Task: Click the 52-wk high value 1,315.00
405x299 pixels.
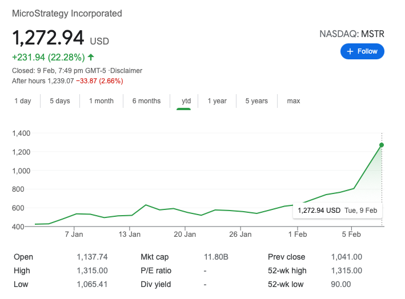Action: click(347, 270)
